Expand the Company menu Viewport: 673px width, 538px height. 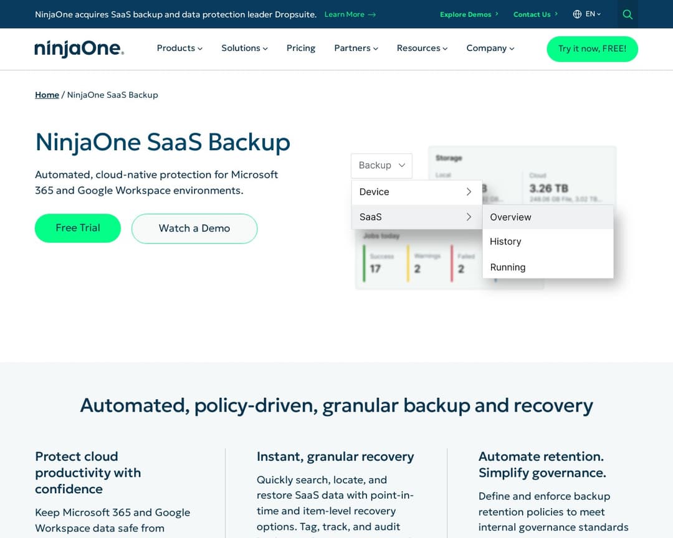pyautogui.click(x=490, y=48)
